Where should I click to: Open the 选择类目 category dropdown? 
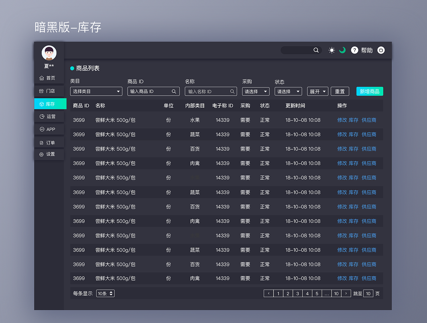(96, 91)
